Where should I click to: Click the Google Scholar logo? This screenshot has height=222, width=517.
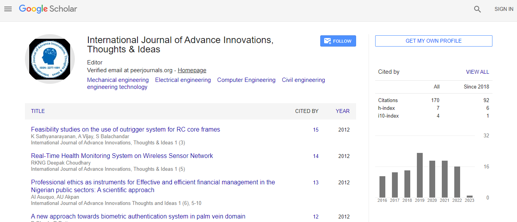point(48,9)
